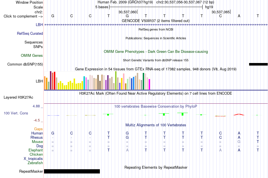This screenshot has width=268, height=178.
Task: Click the Window Position label
Action: point(29,2)
